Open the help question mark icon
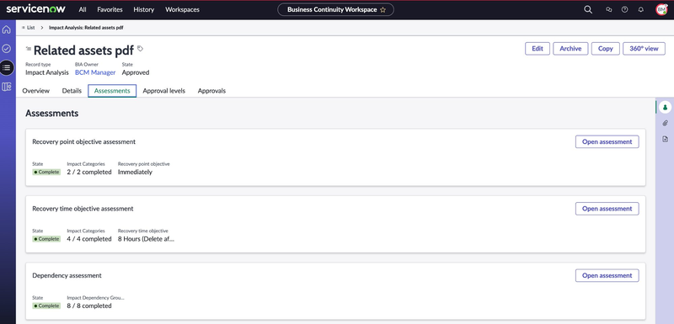Image resolution: width=674 pixels, height=324 pixels. tap(624, 9)
